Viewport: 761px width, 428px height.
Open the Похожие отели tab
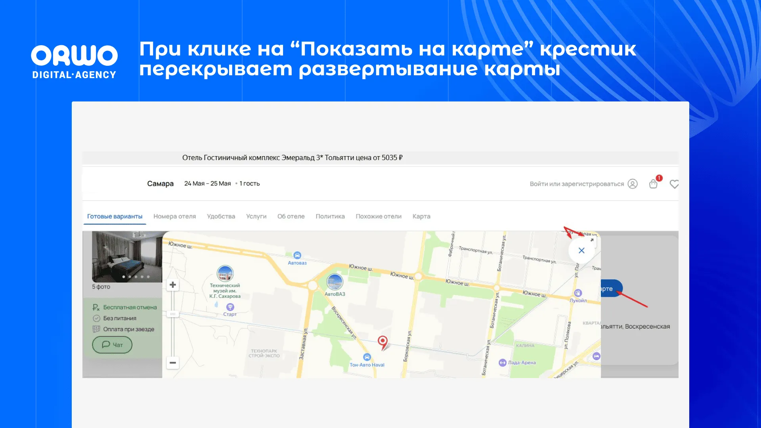379,216
